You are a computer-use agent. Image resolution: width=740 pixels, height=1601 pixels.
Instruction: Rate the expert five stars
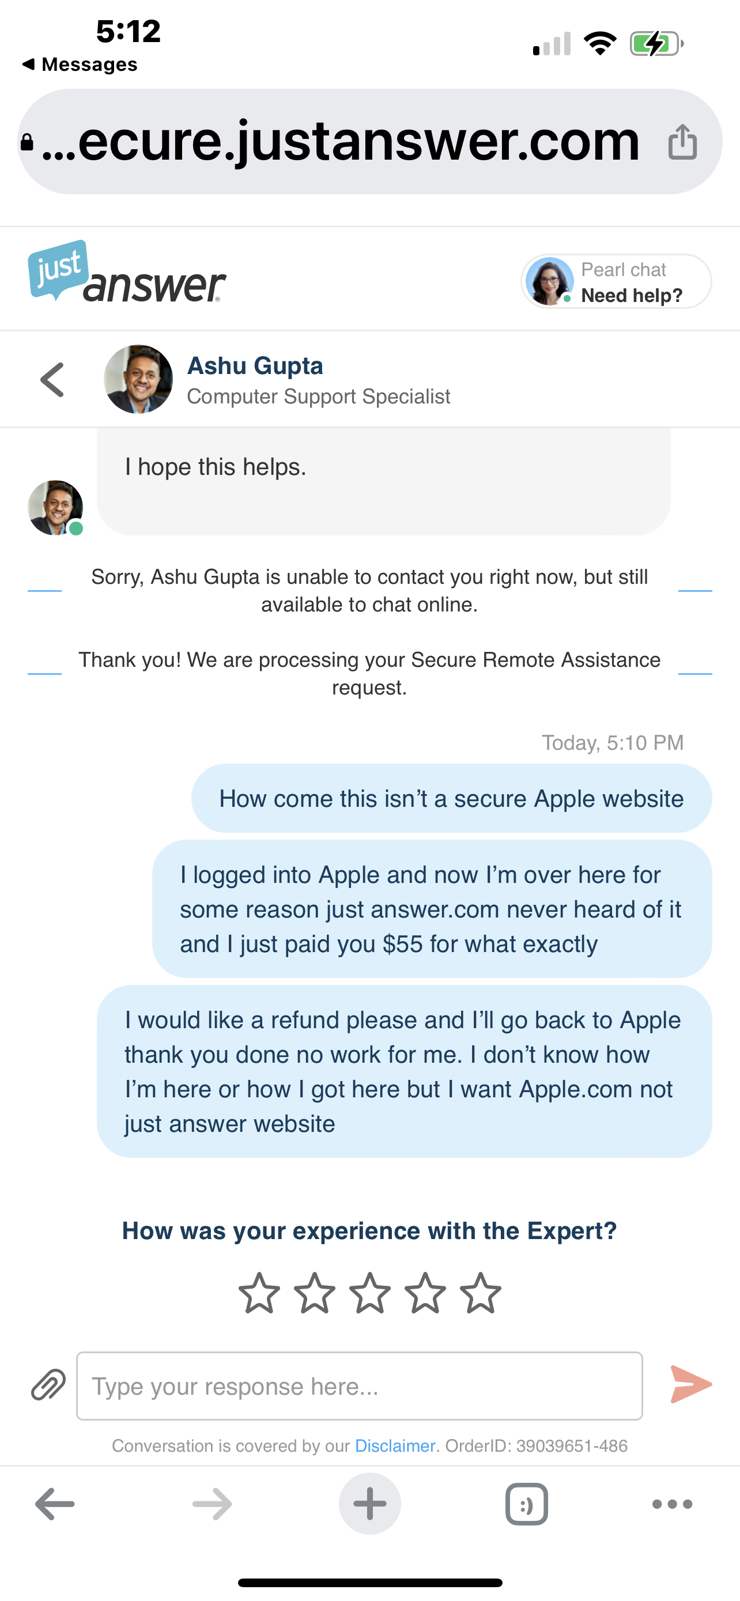[480, 1293]
